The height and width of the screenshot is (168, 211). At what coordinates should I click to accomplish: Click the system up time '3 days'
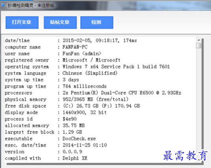pyautogui.click(x=71, y=80)
